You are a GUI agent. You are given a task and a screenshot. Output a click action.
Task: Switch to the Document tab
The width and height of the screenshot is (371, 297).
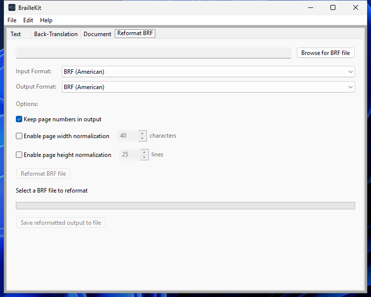(x=97, y=34)
